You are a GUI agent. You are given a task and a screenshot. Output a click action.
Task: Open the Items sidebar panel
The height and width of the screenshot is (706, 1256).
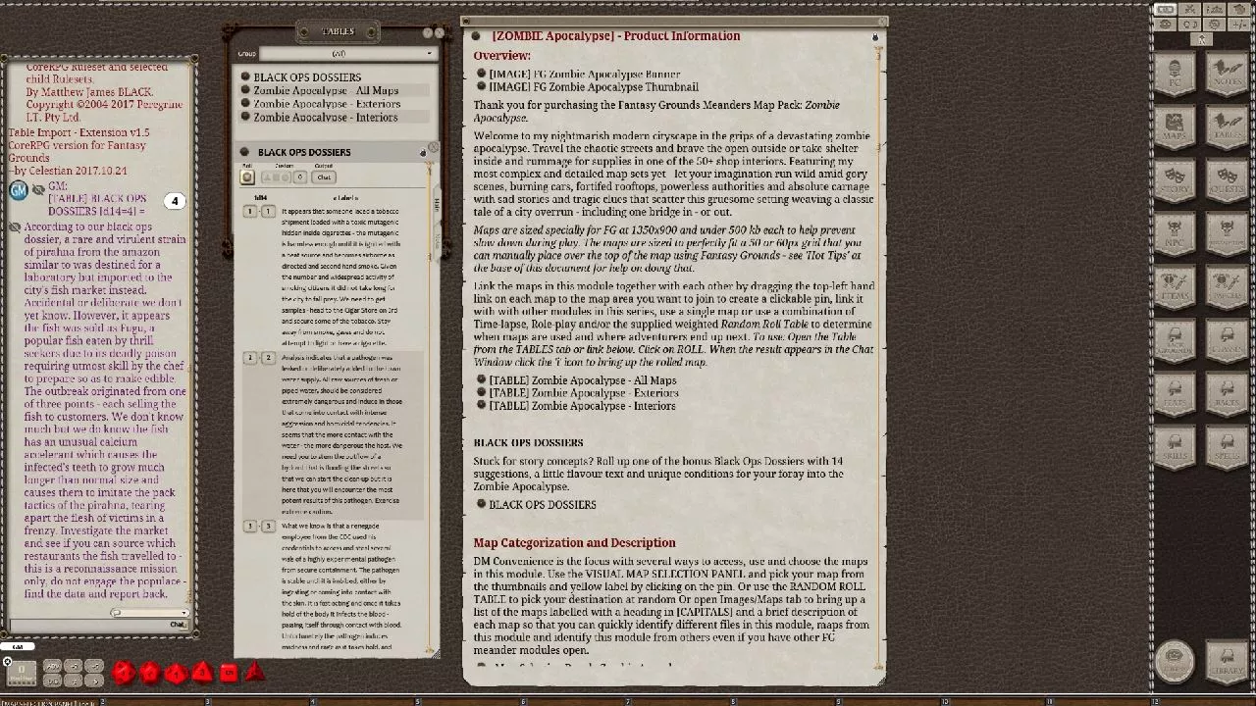tap(1175, 288)
